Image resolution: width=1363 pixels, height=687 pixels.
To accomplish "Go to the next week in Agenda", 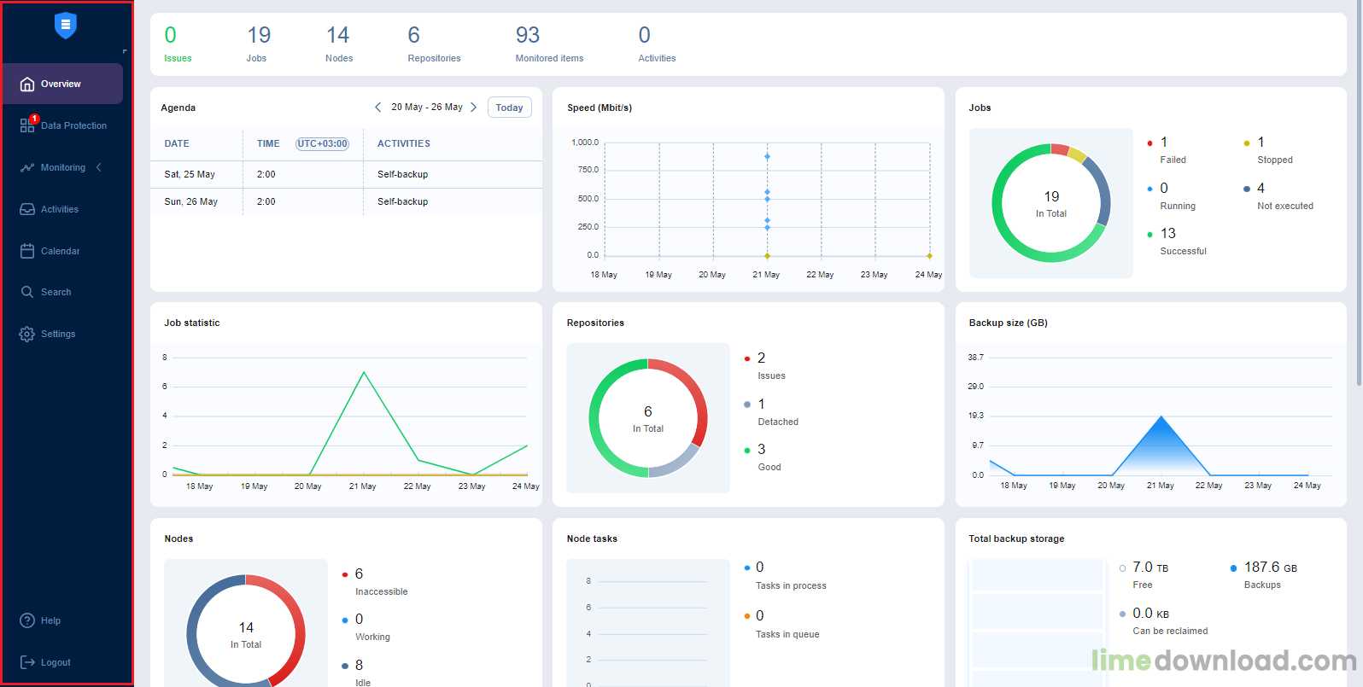I will coord(474,108).
